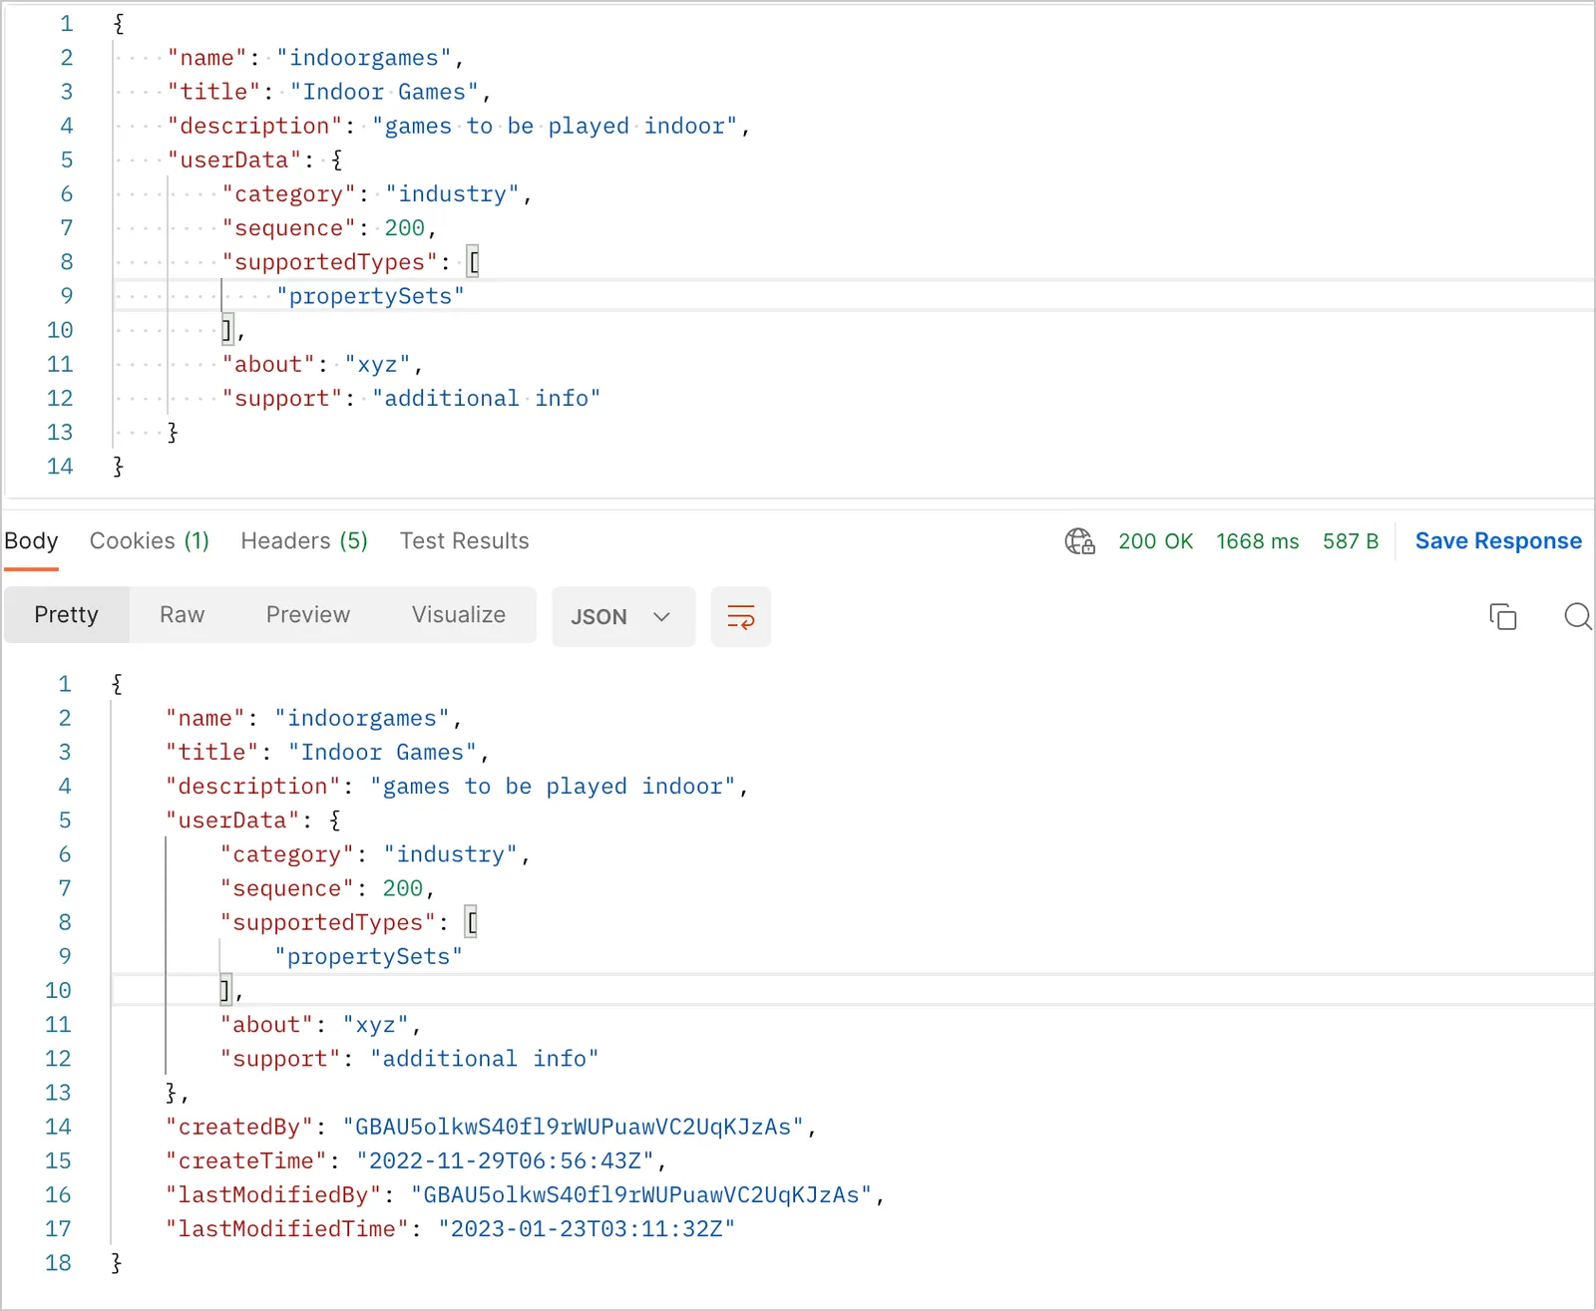Select the Preview view
This screenshot has height=1311, width=1596.
pyautogui.click(x=308, y=615)
